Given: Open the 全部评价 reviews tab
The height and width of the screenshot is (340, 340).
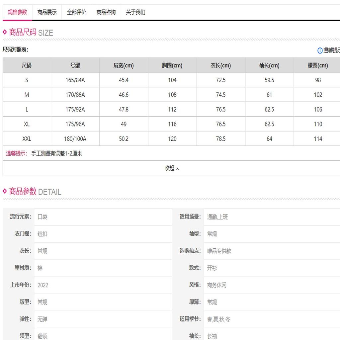Looking at the screenshot, I should (76, 12).
